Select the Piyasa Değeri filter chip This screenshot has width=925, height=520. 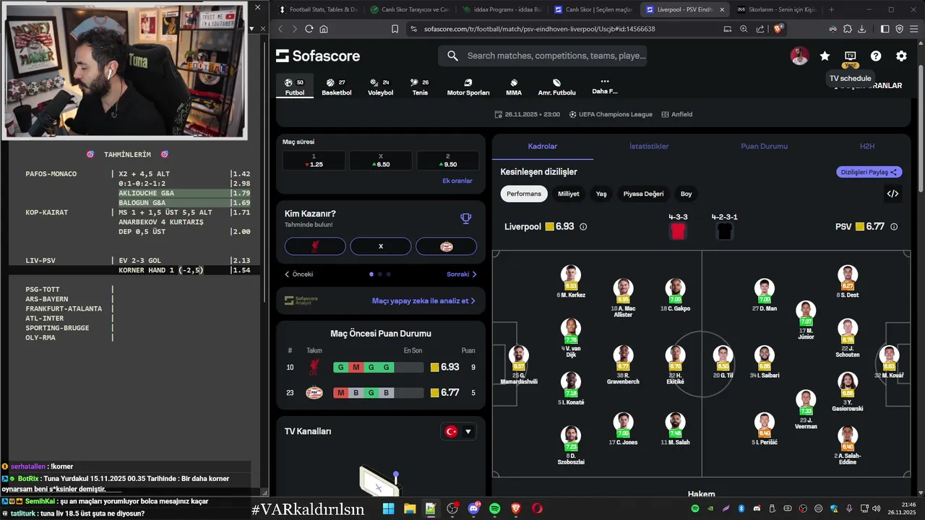tap(643, 194)
